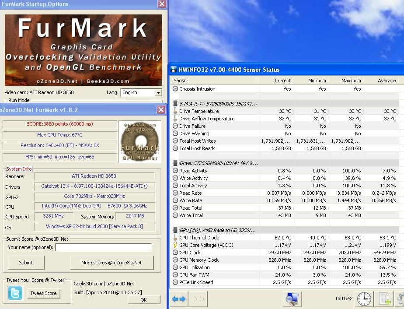
Task: Click the FurMark banner image
Action: [x=84, y=50]
